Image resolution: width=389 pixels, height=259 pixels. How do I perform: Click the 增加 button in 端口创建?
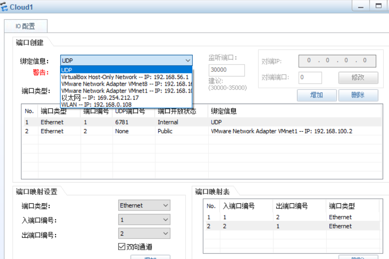click(317, 95)
